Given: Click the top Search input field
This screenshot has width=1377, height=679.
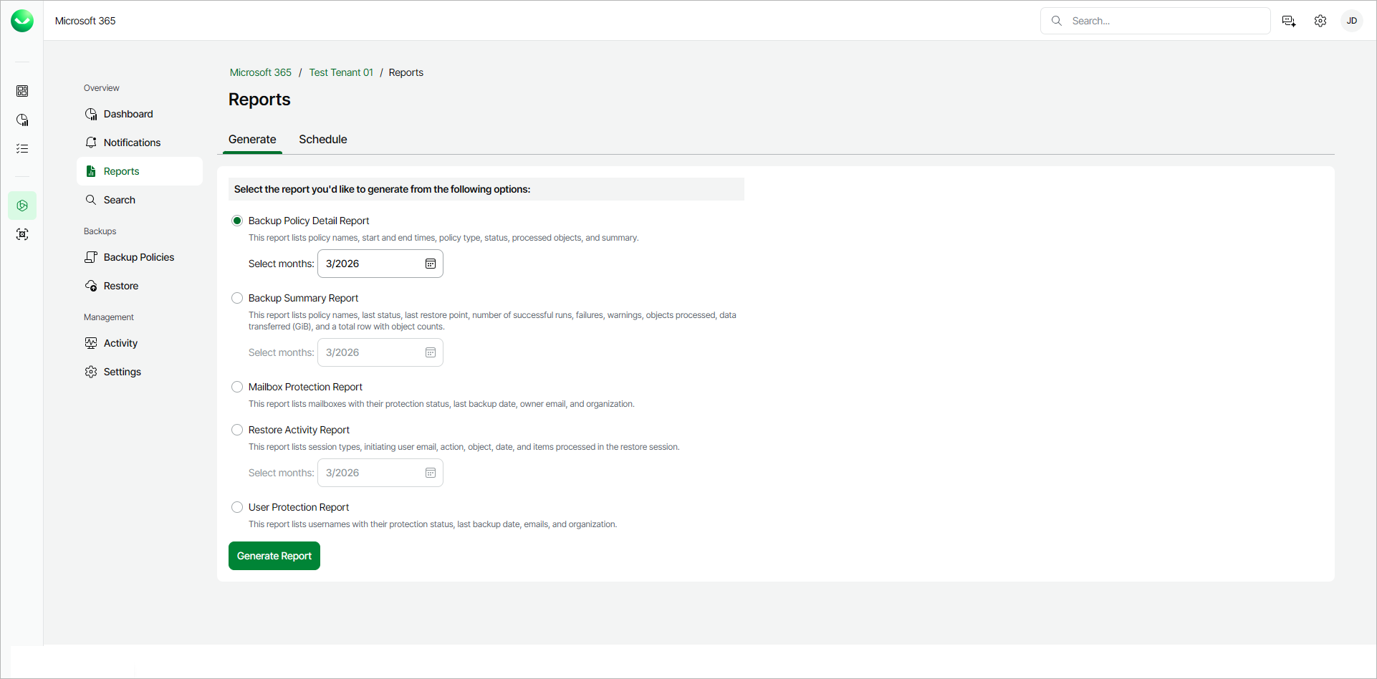Looking at the screenshot, I should point(1164,21).
